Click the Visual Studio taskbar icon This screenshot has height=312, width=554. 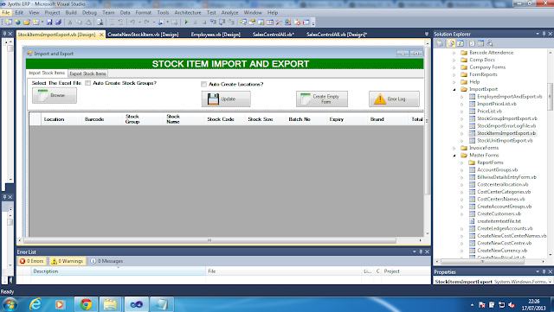click(x=137, y=304)
